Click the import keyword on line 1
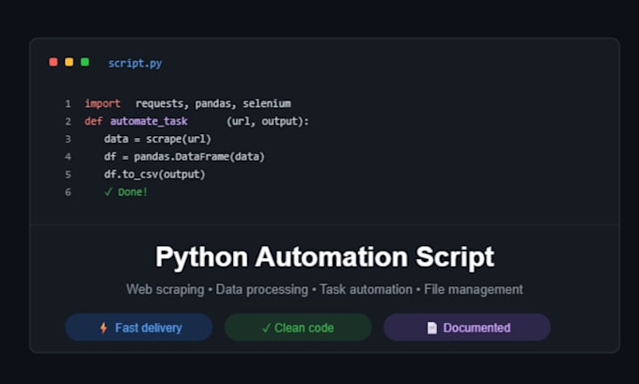639x384 pixels. pos(102,104)
